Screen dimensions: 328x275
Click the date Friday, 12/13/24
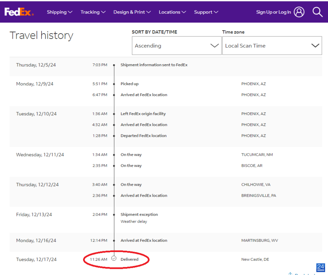[34, 214]
